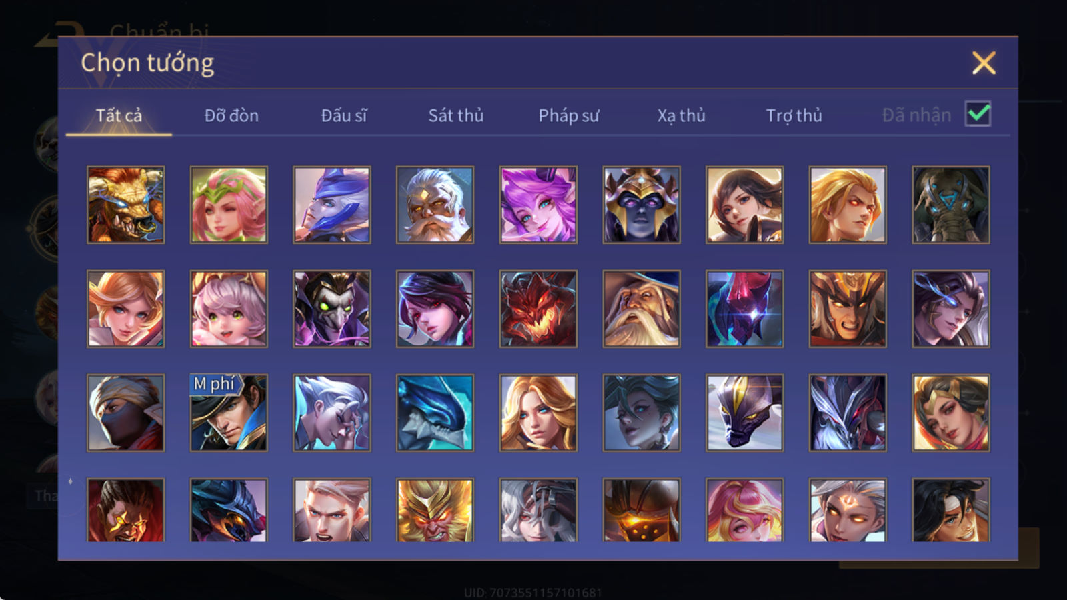
Task: Go back to the Tất cả tab
Action: (x=119, y=115)
